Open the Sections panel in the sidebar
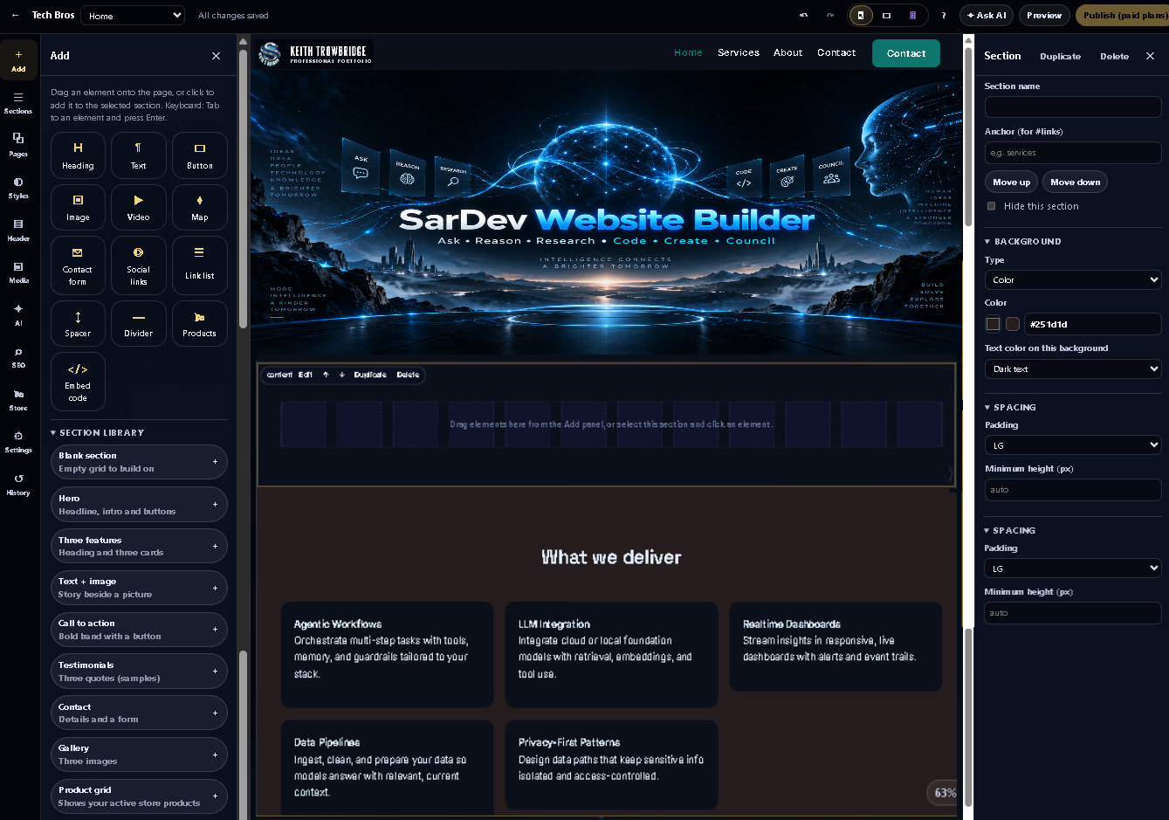The width and height of the screenshot is (1169, 820). [18, 102]
